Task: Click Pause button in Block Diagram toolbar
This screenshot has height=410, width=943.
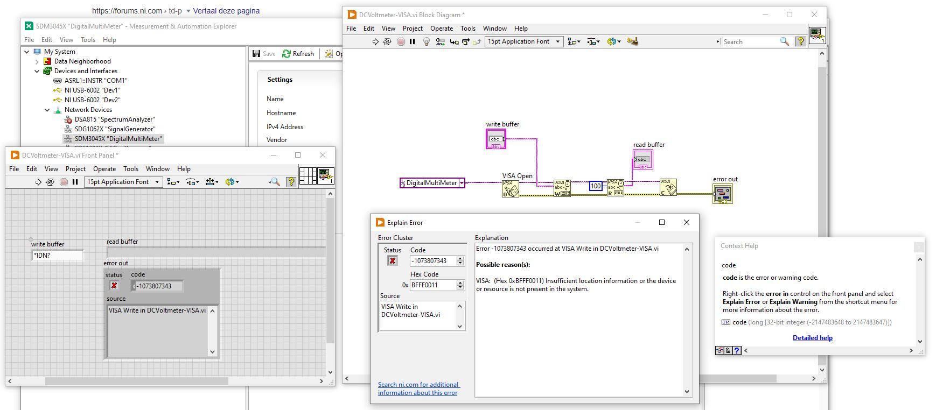Action: coord(413,41)
